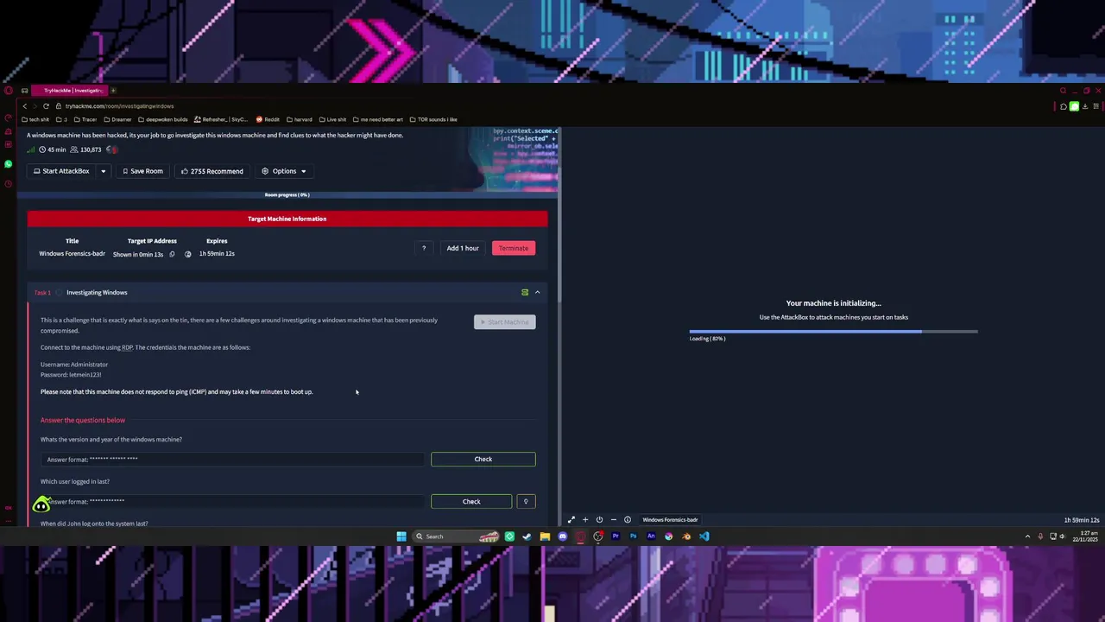The width and height of the screenshot is (1105, 622).
Task: Open File Explorer from taskbar
Action: coord(545,536)
